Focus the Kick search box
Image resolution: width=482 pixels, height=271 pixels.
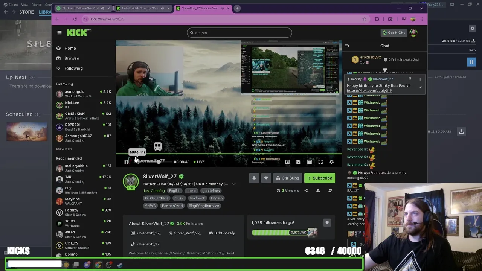pyautogui.click(x=239, y=33)
